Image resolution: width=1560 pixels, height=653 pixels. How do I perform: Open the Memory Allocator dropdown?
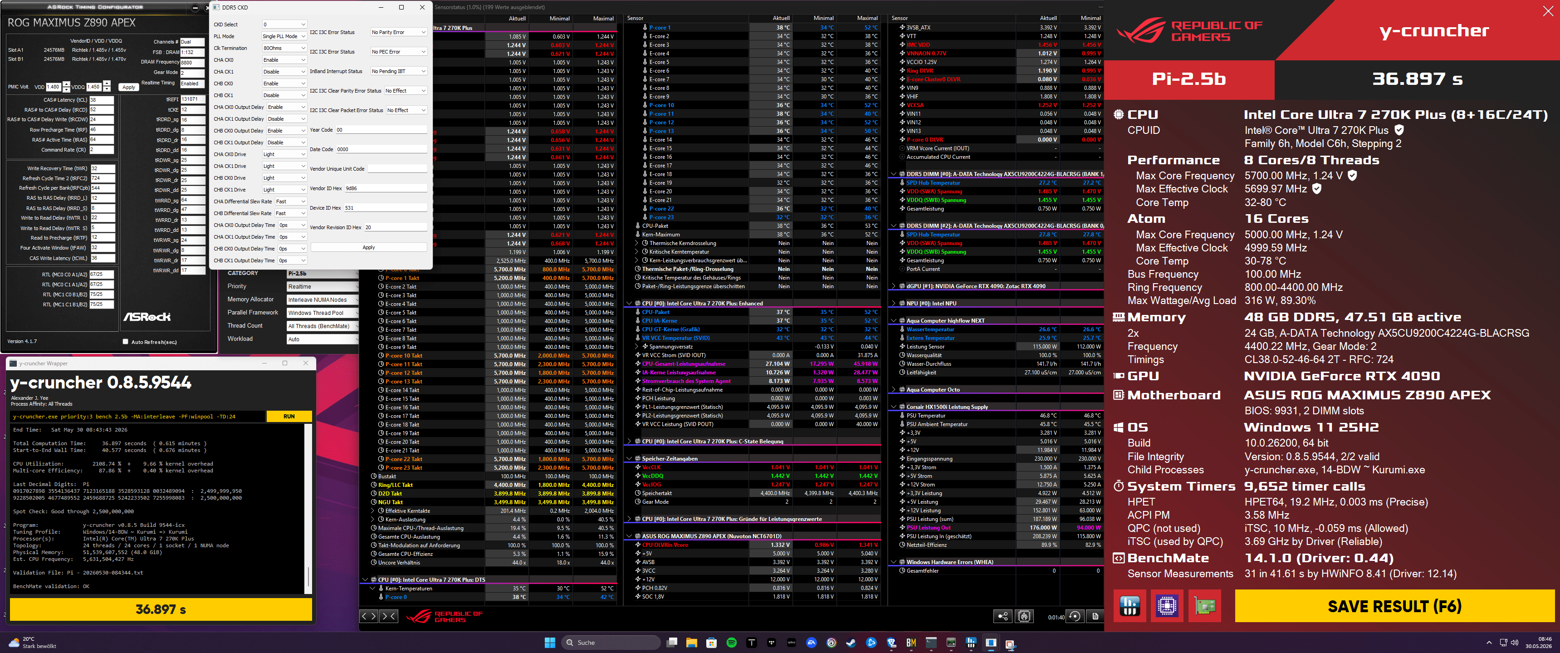pyautogui.click(x=322, y=300)
